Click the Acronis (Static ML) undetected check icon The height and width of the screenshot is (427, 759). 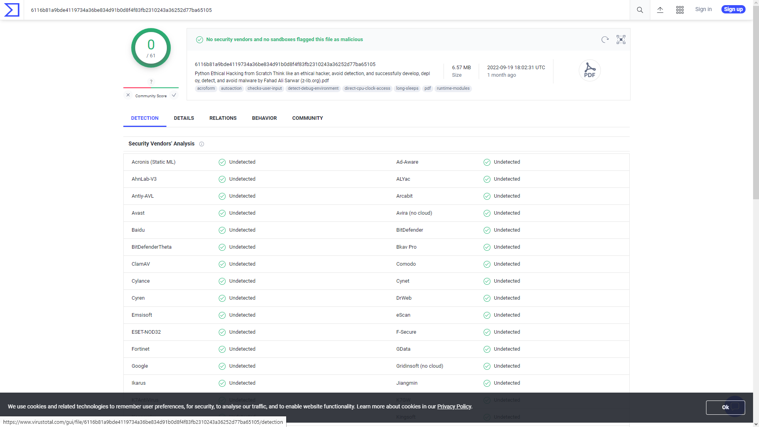pos(222,162)
